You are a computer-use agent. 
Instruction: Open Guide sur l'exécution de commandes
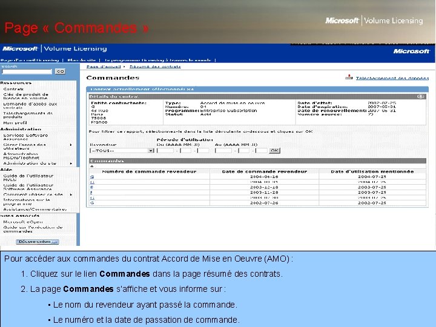33,229
